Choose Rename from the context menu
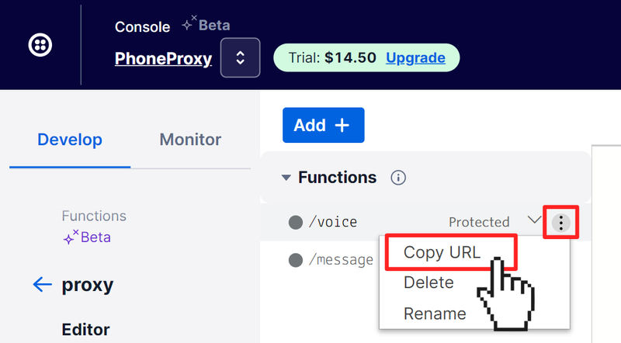621x343 pixels. tap(435, 314)
